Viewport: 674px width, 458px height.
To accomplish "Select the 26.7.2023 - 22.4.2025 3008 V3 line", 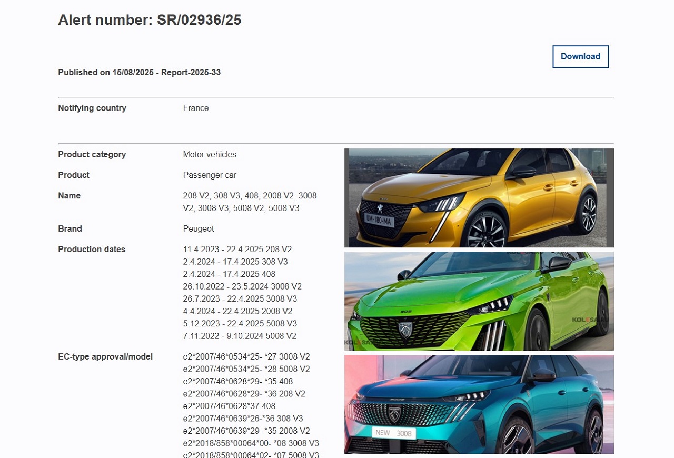I will click(x=240, y=299).
